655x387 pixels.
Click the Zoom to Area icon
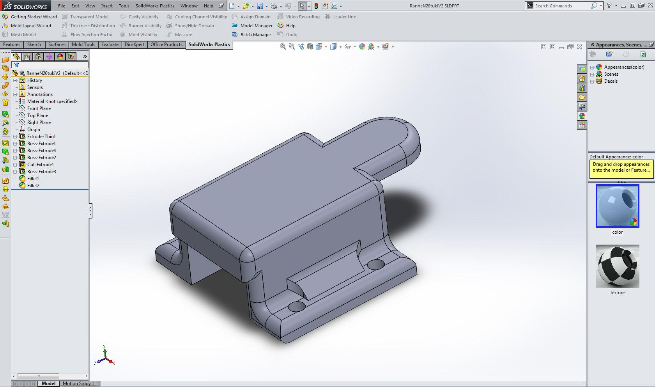click(x=292, y=46)
